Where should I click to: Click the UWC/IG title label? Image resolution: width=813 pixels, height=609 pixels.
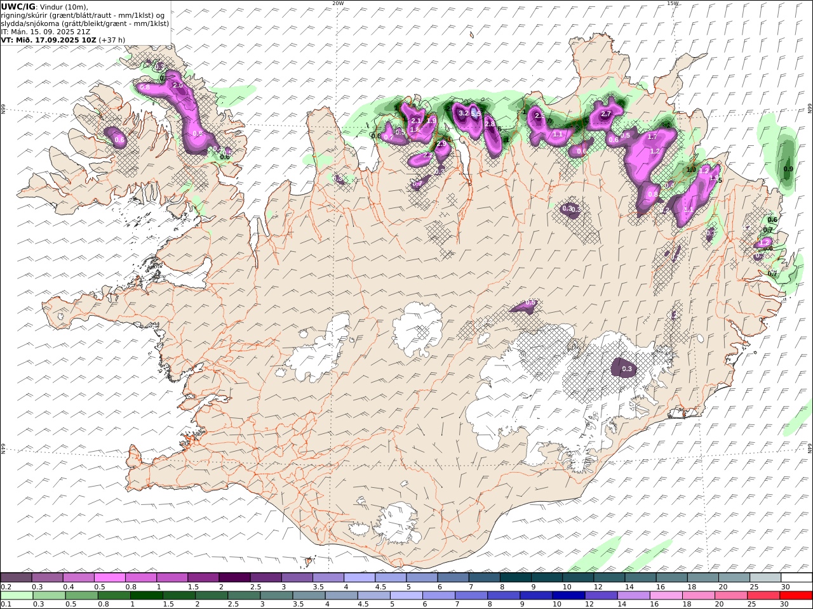[x=18, y=6]
